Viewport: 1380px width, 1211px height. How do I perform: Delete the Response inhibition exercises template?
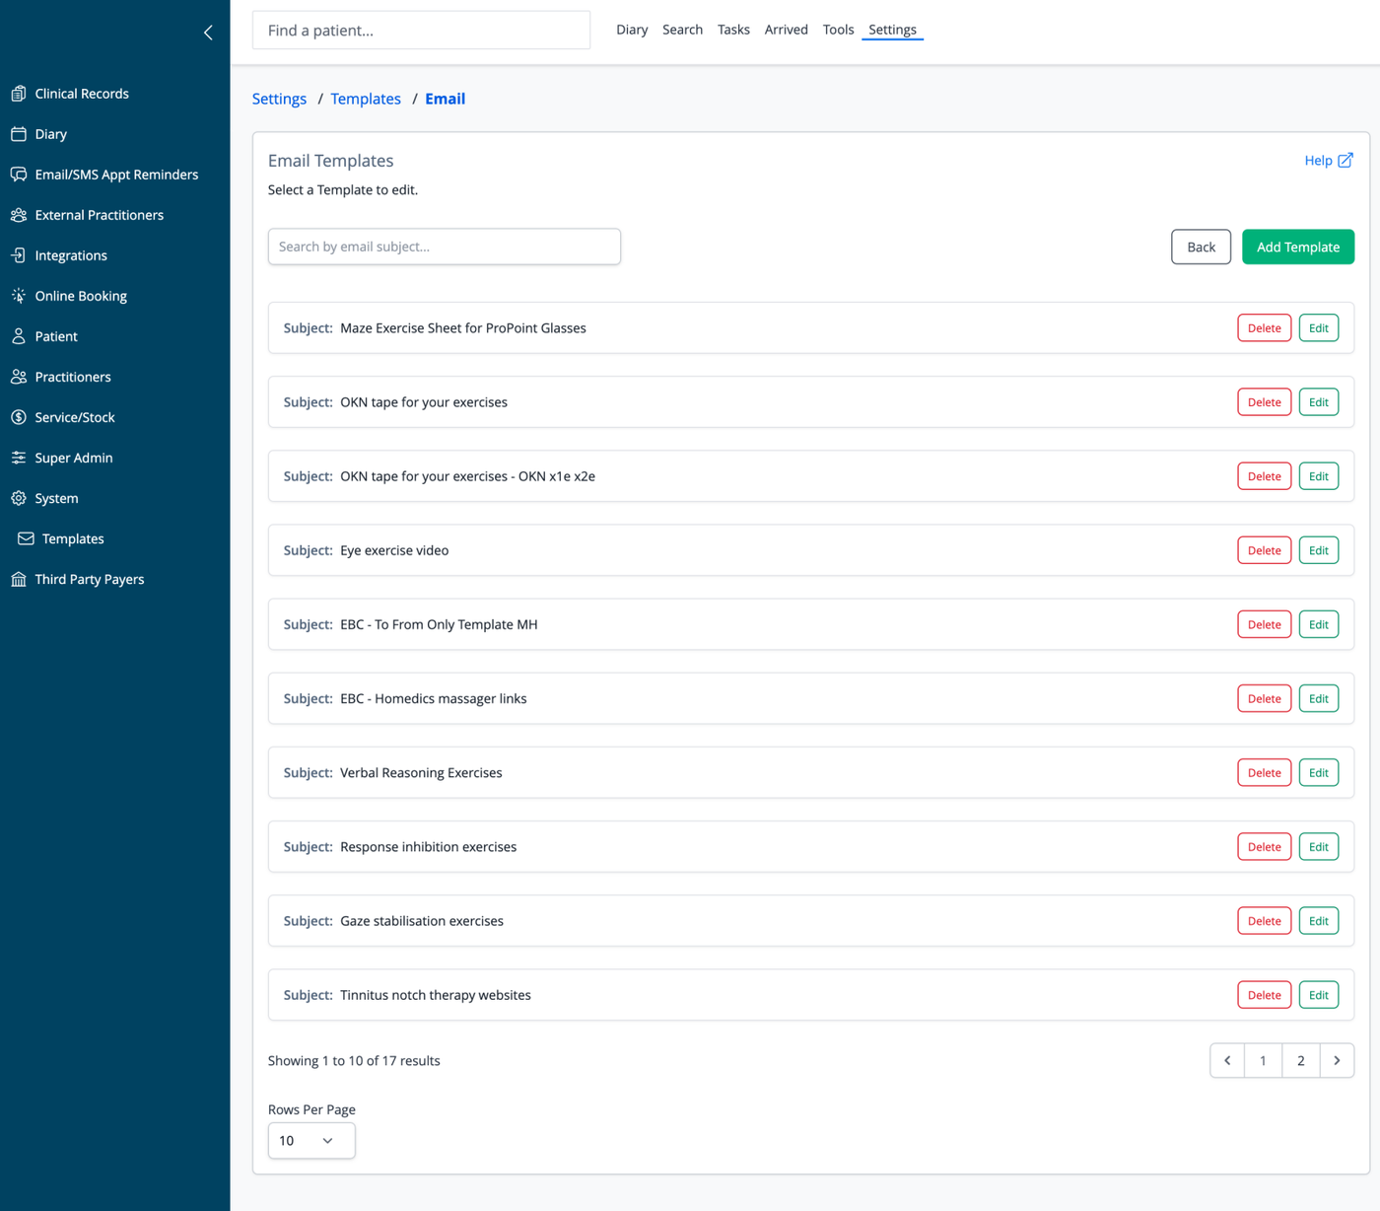[x=1265, y=847]
